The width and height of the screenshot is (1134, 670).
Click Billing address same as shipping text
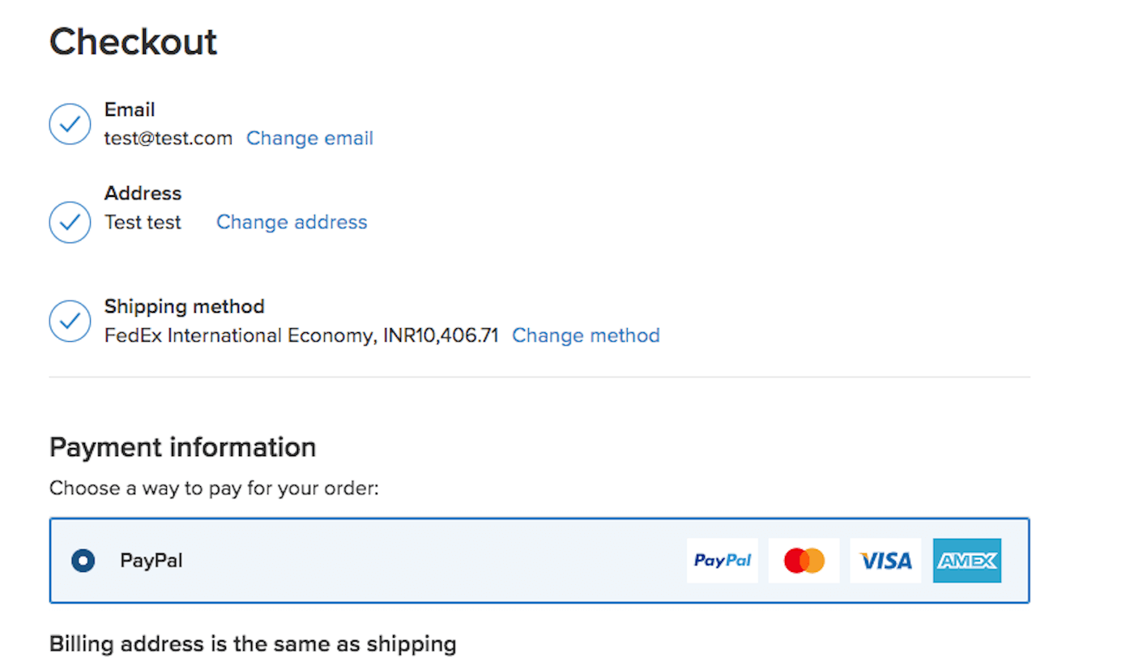(x=253, y=644)
